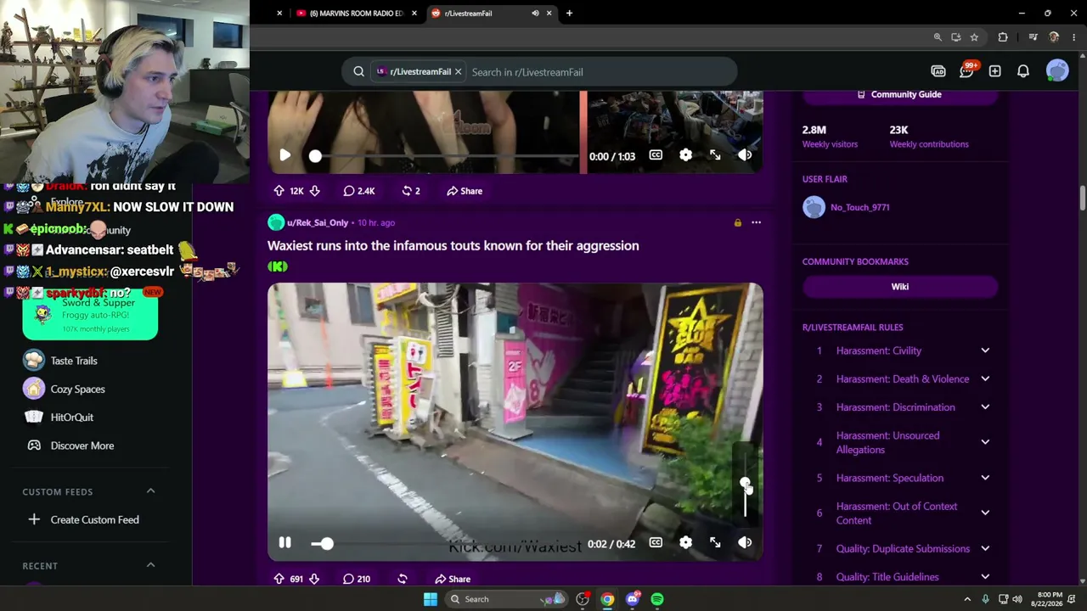The image size is (1087, 611).
Task: Upvote the post with 12K votes
Action: pos(279,191)
